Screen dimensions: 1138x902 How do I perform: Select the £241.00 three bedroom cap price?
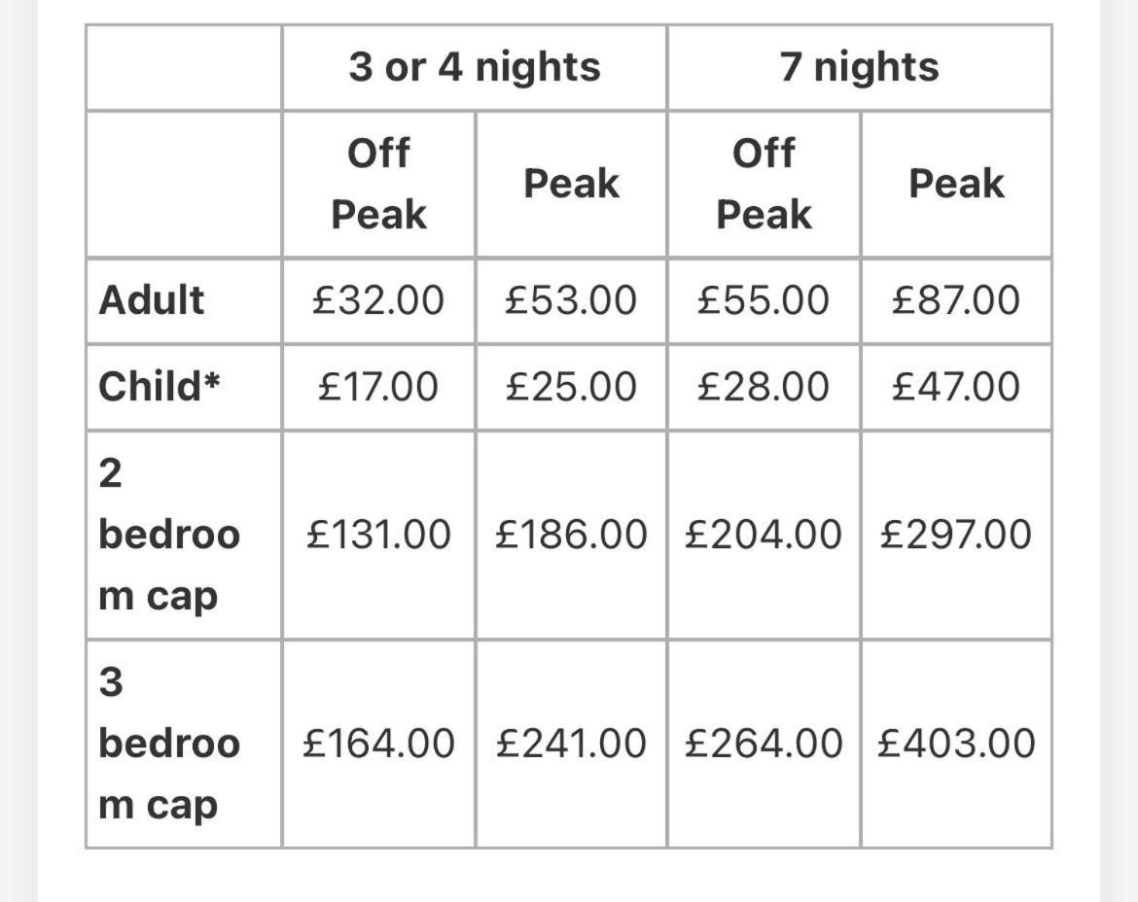click(571, 744)
